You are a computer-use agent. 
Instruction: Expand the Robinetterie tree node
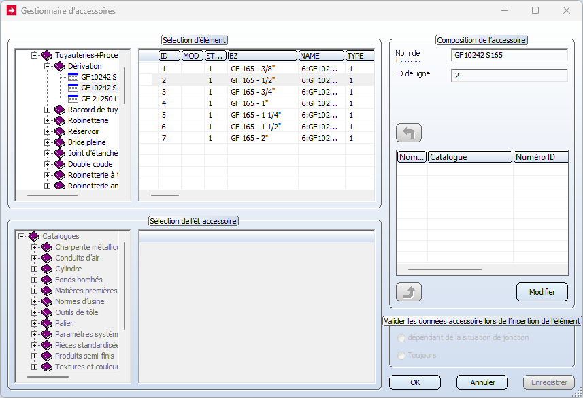point(48,120)
